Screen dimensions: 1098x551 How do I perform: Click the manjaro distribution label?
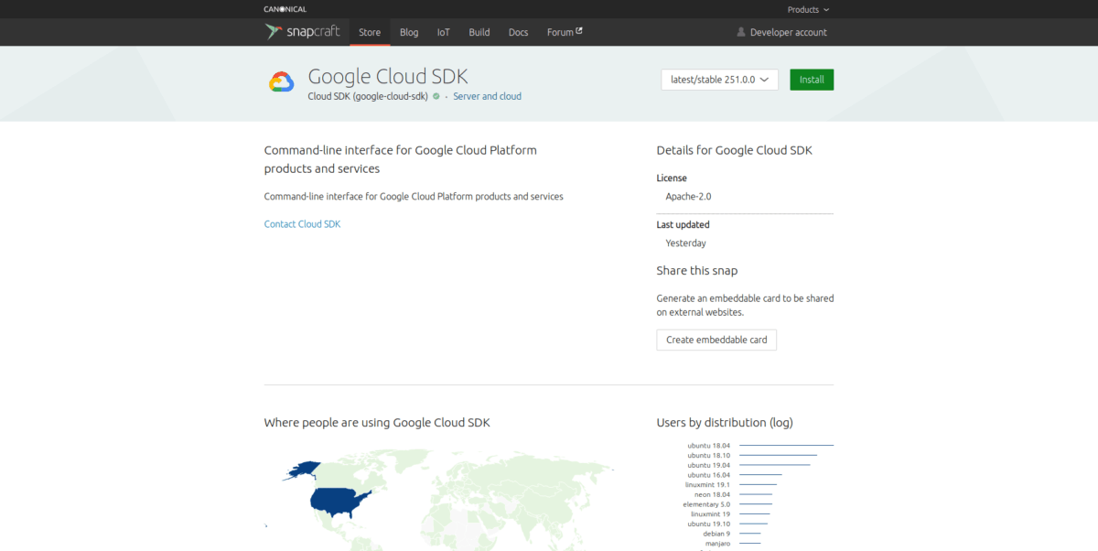tap(717, 544)
